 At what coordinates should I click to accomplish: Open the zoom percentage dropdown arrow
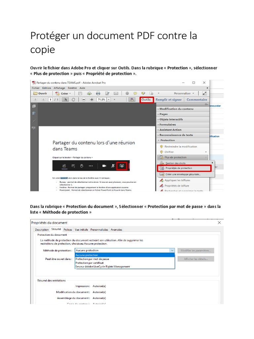[x=109, y=99]
